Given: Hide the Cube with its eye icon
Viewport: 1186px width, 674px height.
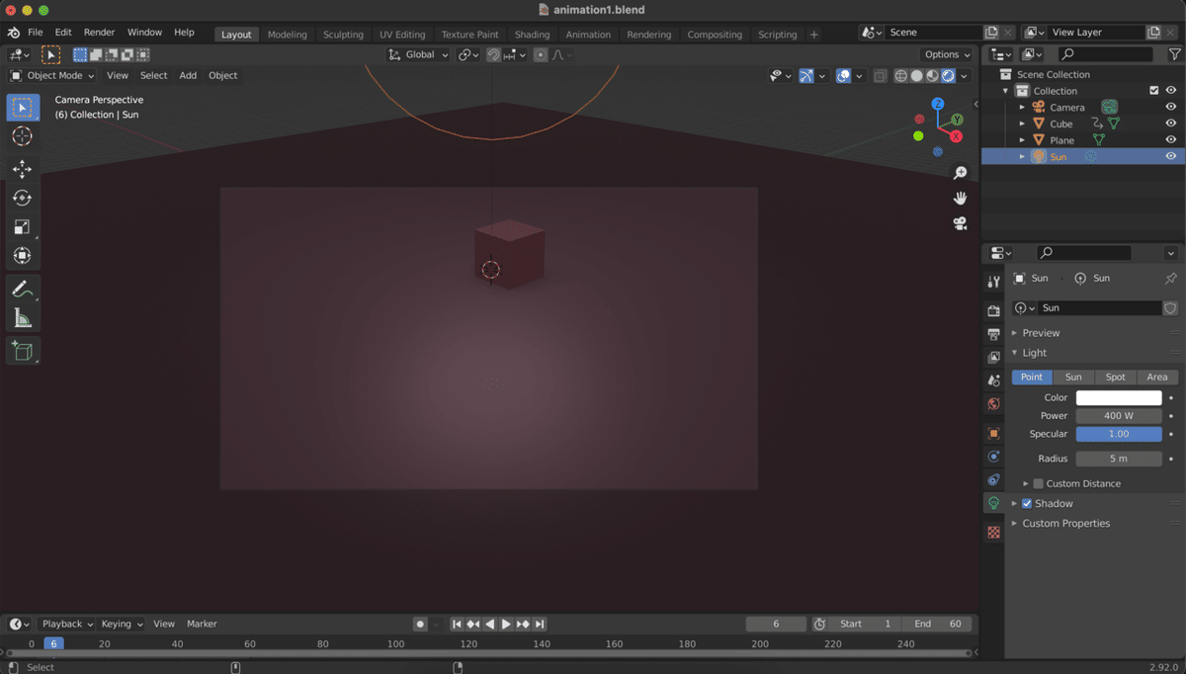Looking at the screenshot, I should 1171,124.
